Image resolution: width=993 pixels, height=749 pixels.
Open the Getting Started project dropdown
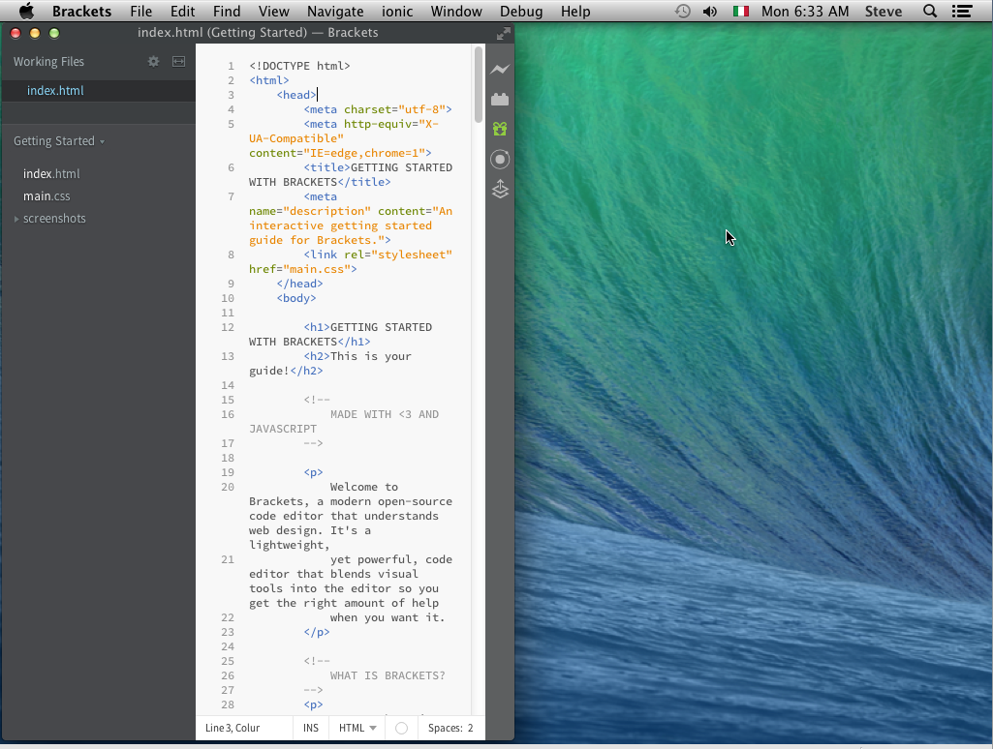pyautogui.click(x=59, y=141)
